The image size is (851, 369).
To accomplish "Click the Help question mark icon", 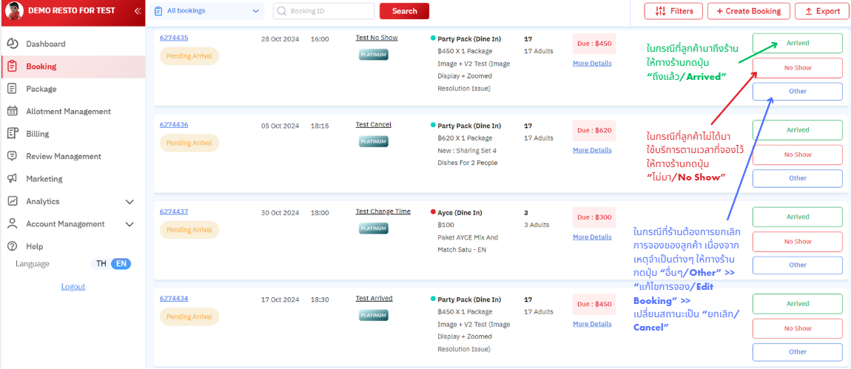I will [13, 246].
